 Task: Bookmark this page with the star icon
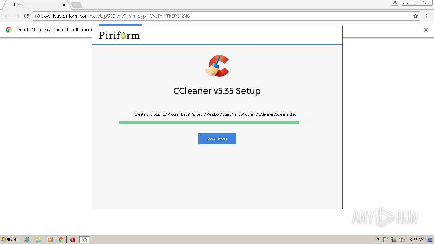tap(416, 16)
